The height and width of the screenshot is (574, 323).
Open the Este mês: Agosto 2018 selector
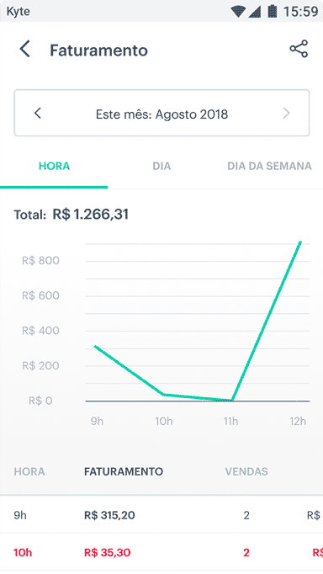point(161,113)
